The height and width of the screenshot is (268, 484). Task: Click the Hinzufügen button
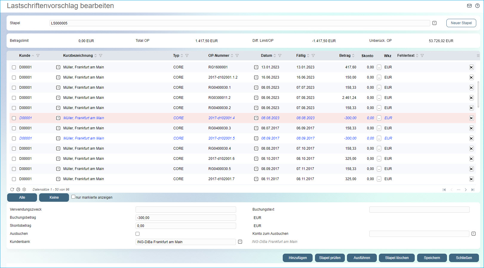pos(298,258)
